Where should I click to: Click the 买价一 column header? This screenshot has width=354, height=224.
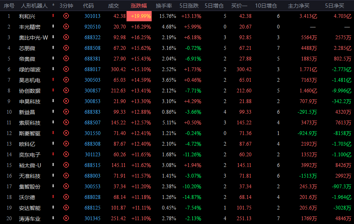(239, 6)
